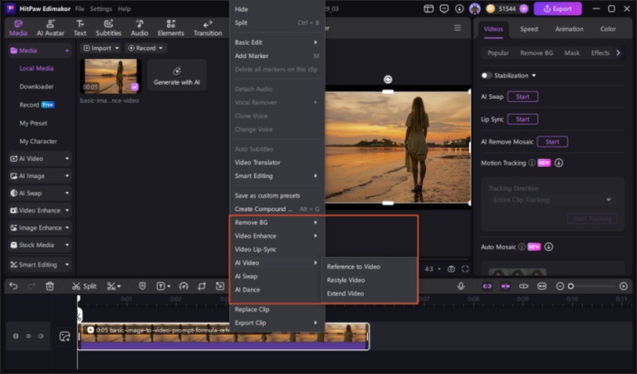The image size is (637, 374).
Task: Click the playhead marker on the timeline ruler
Action: tap(78, 299)
